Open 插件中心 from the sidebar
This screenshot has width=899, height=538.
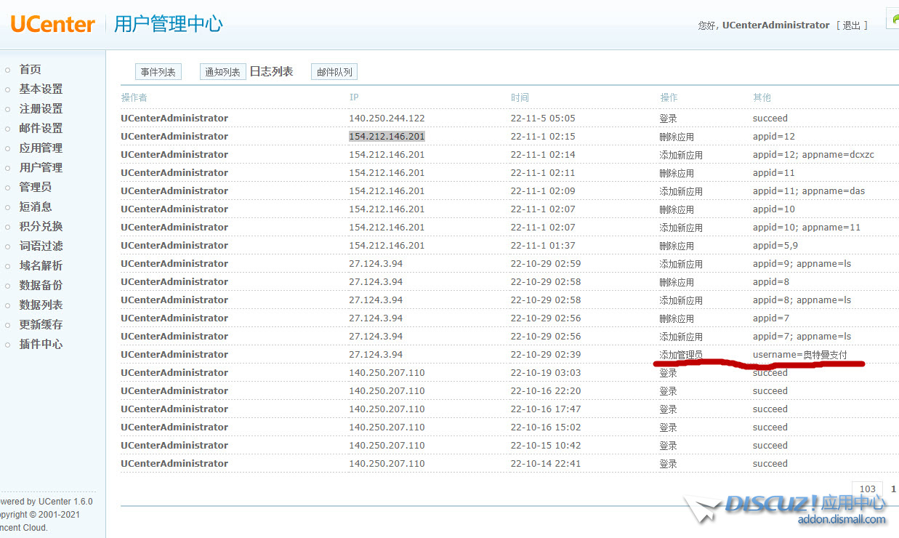coord(41,344)
